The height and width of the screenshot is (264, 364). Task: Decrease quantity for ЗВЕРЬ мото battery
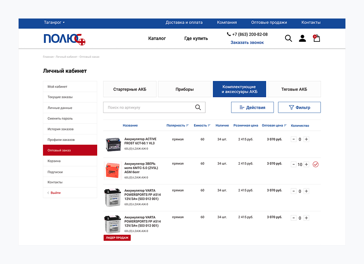click(x=294, y=165)
